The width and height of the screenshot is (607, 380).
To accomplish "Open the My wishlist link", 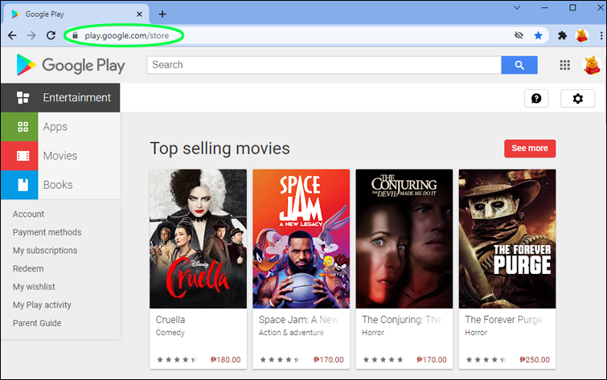I will click(34, 287).
